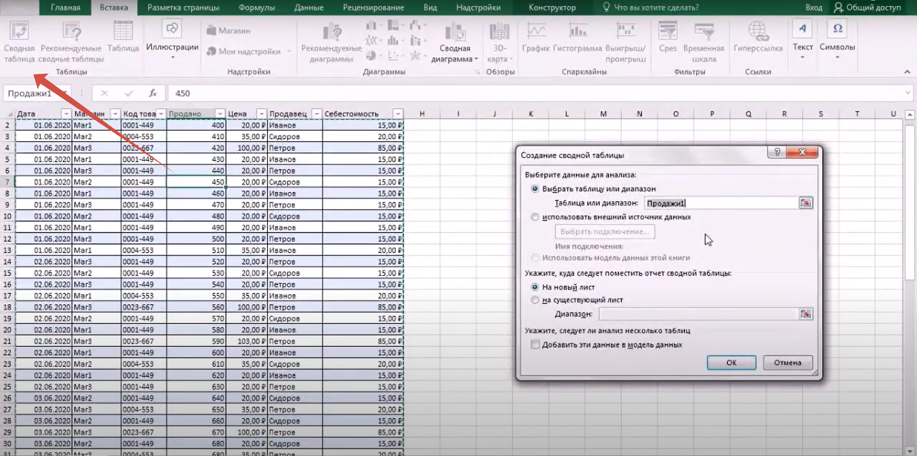Insert a Таблица from the ribbon
Image resolution: width=917 pixels, height=456 pixels.
click(123, 37)
